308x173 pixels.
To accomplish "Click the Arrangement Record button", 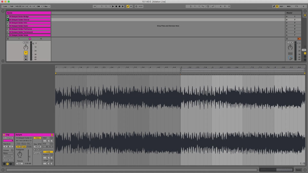I will click(x=119, y=6).
